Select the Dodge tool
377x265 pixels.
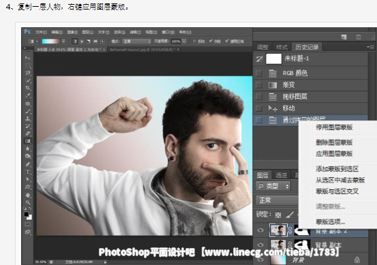click(28, 156)
